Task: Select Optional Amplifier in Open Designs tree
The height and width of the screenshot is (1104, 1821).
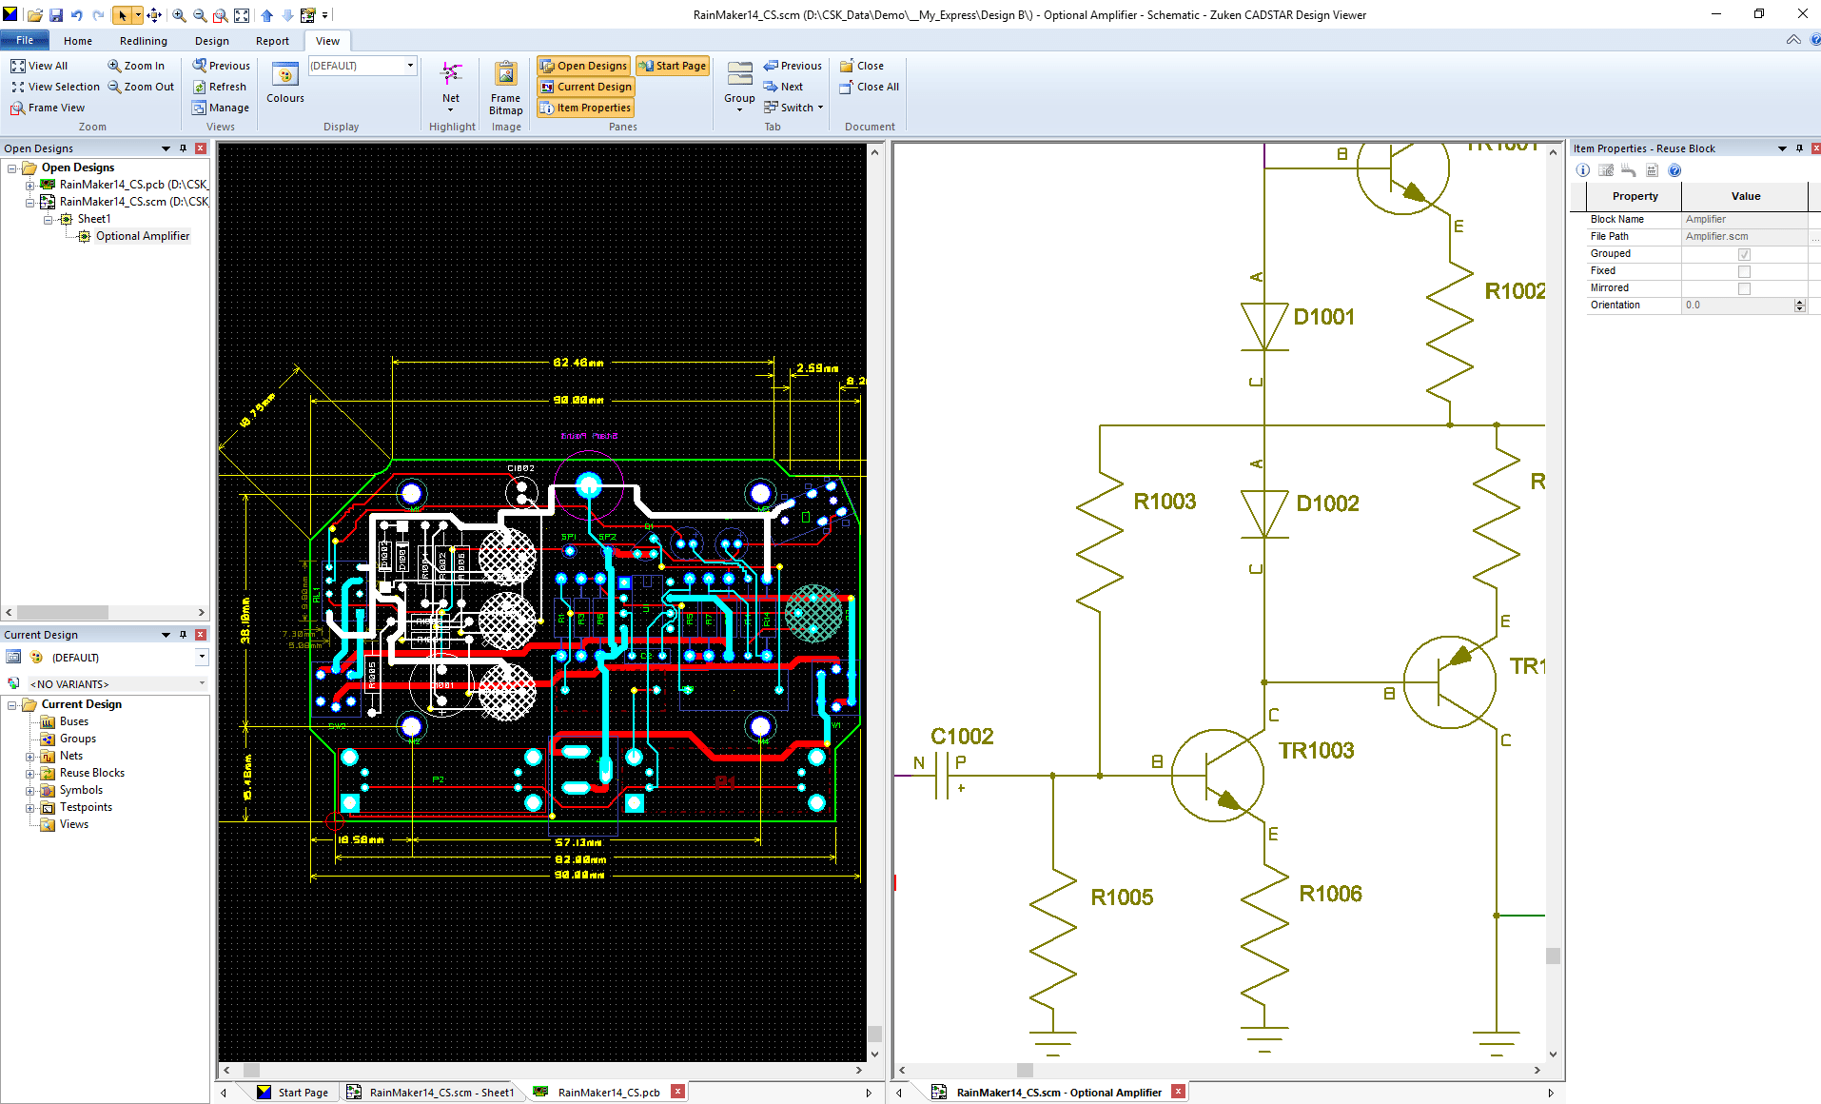Action: pos(143,235)
